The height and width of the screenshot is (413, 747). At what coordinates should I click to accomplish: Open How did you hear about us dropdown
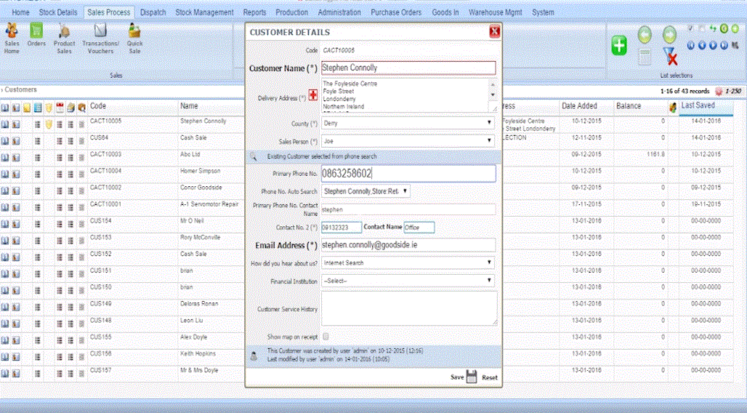pyautogui.click(x=408, y=262)
